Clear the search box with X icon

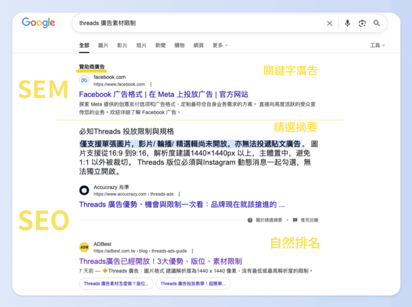[x=330, y=23]
